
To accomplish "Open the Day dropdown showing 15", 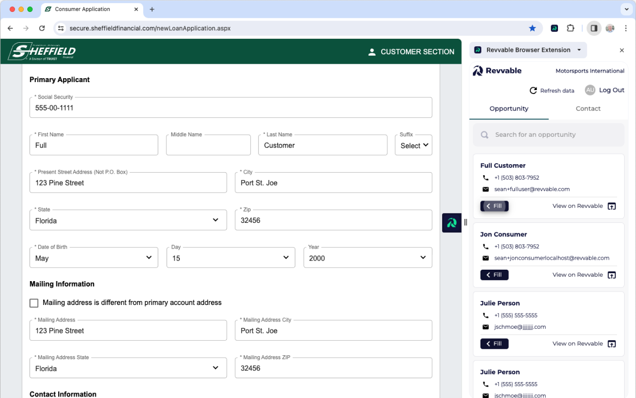I will click(231, 258).
